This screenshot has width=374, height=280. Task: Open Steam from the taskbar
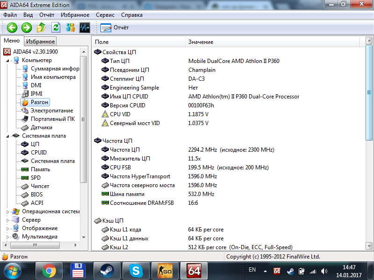click(107, 271)
